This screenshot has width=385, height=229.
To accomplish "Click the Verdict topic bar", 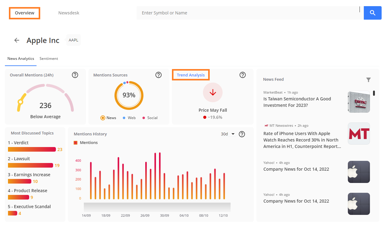I will pos(32,149).
